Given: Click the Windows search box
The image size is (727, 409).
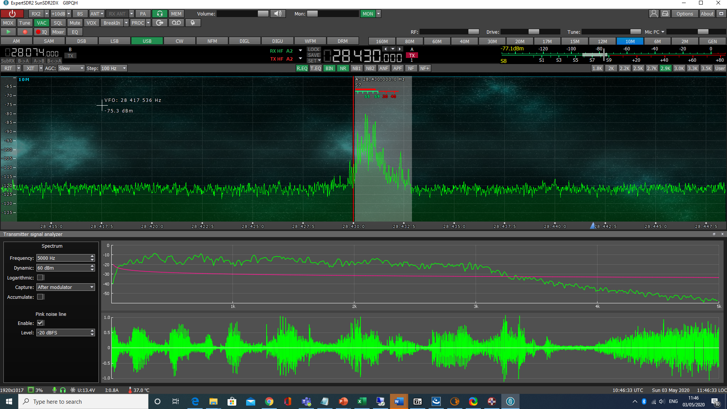Looking at the screenshot, I should [83, 401].
